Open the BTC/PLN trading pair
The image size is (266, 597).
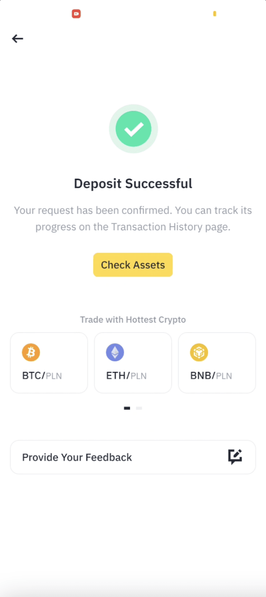[49, 363]
